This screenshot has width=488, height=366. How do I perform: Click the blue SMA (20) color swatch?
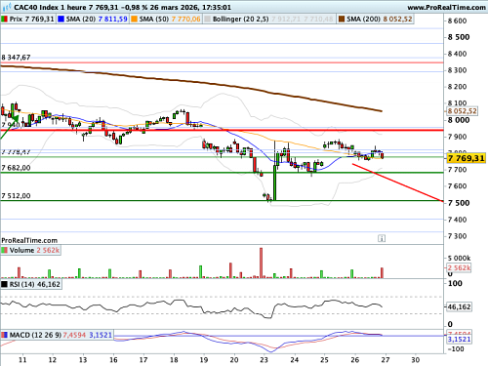(61, 20)
